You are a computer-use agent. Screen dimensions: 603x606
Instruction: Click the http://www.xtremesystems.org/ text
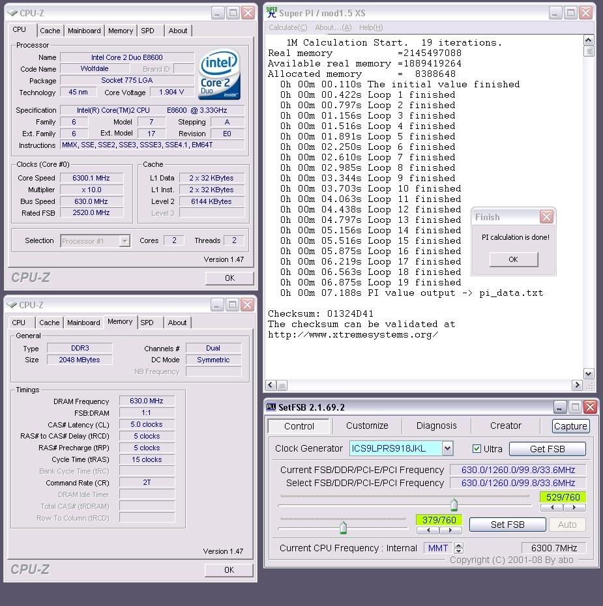(353, 334)
